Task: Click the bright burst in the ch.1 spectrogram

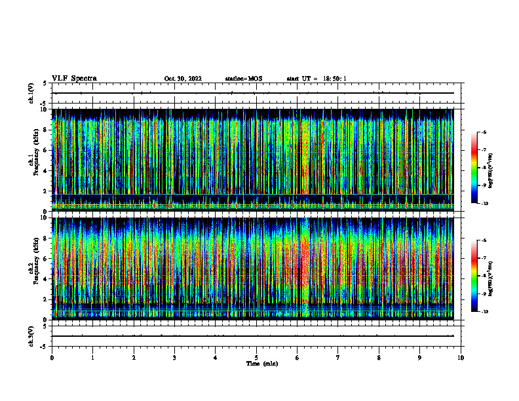Action: coord(305,155)
